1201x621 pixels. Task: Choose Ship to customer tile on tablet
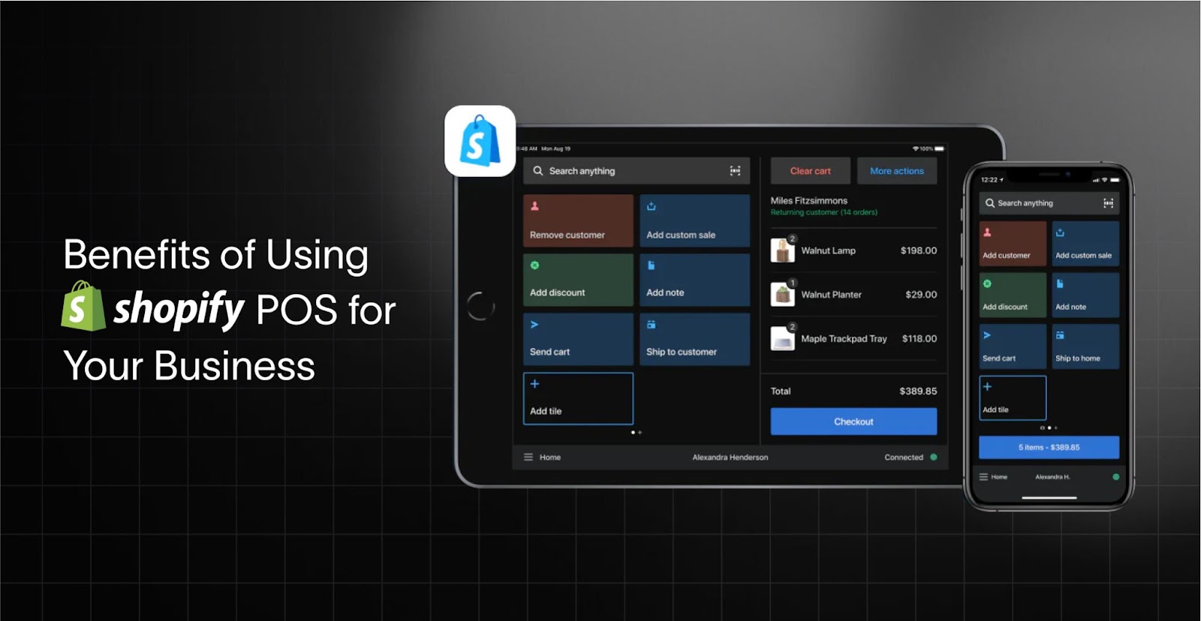click(x=694, y=339)
